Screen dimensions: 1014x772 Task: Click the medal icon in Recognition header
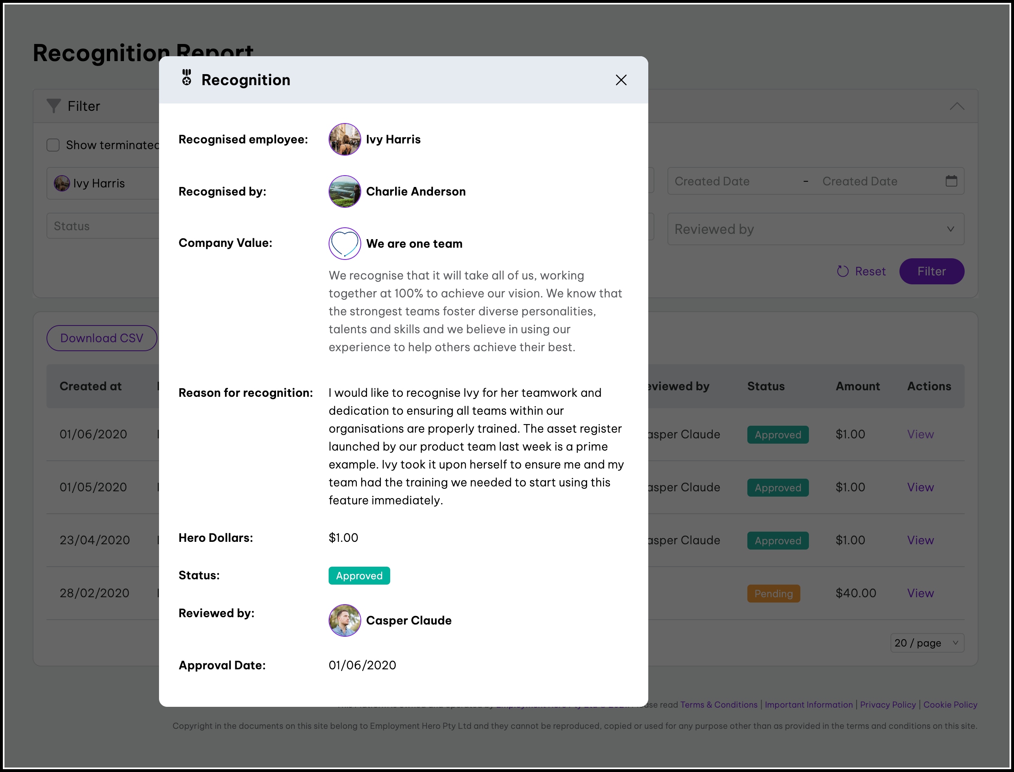186,78
